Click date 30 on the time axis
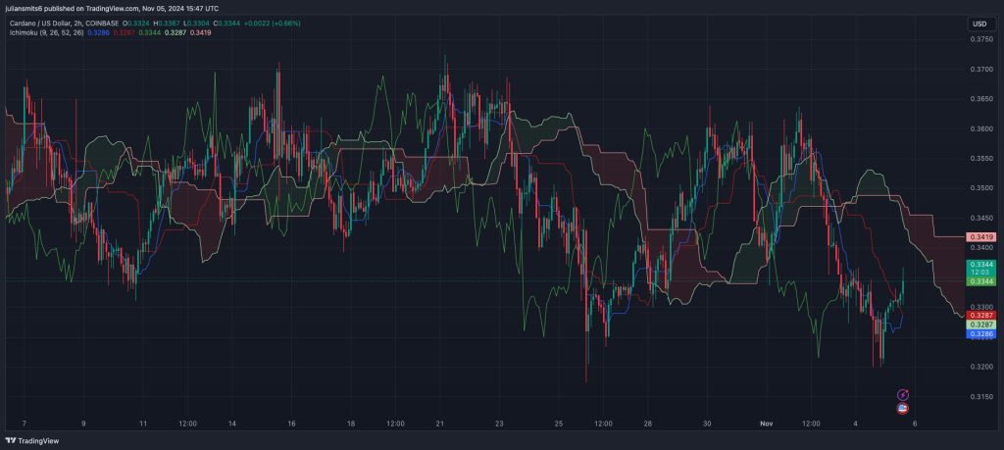Screen dimensions: 1004x450 pos(707,424)
